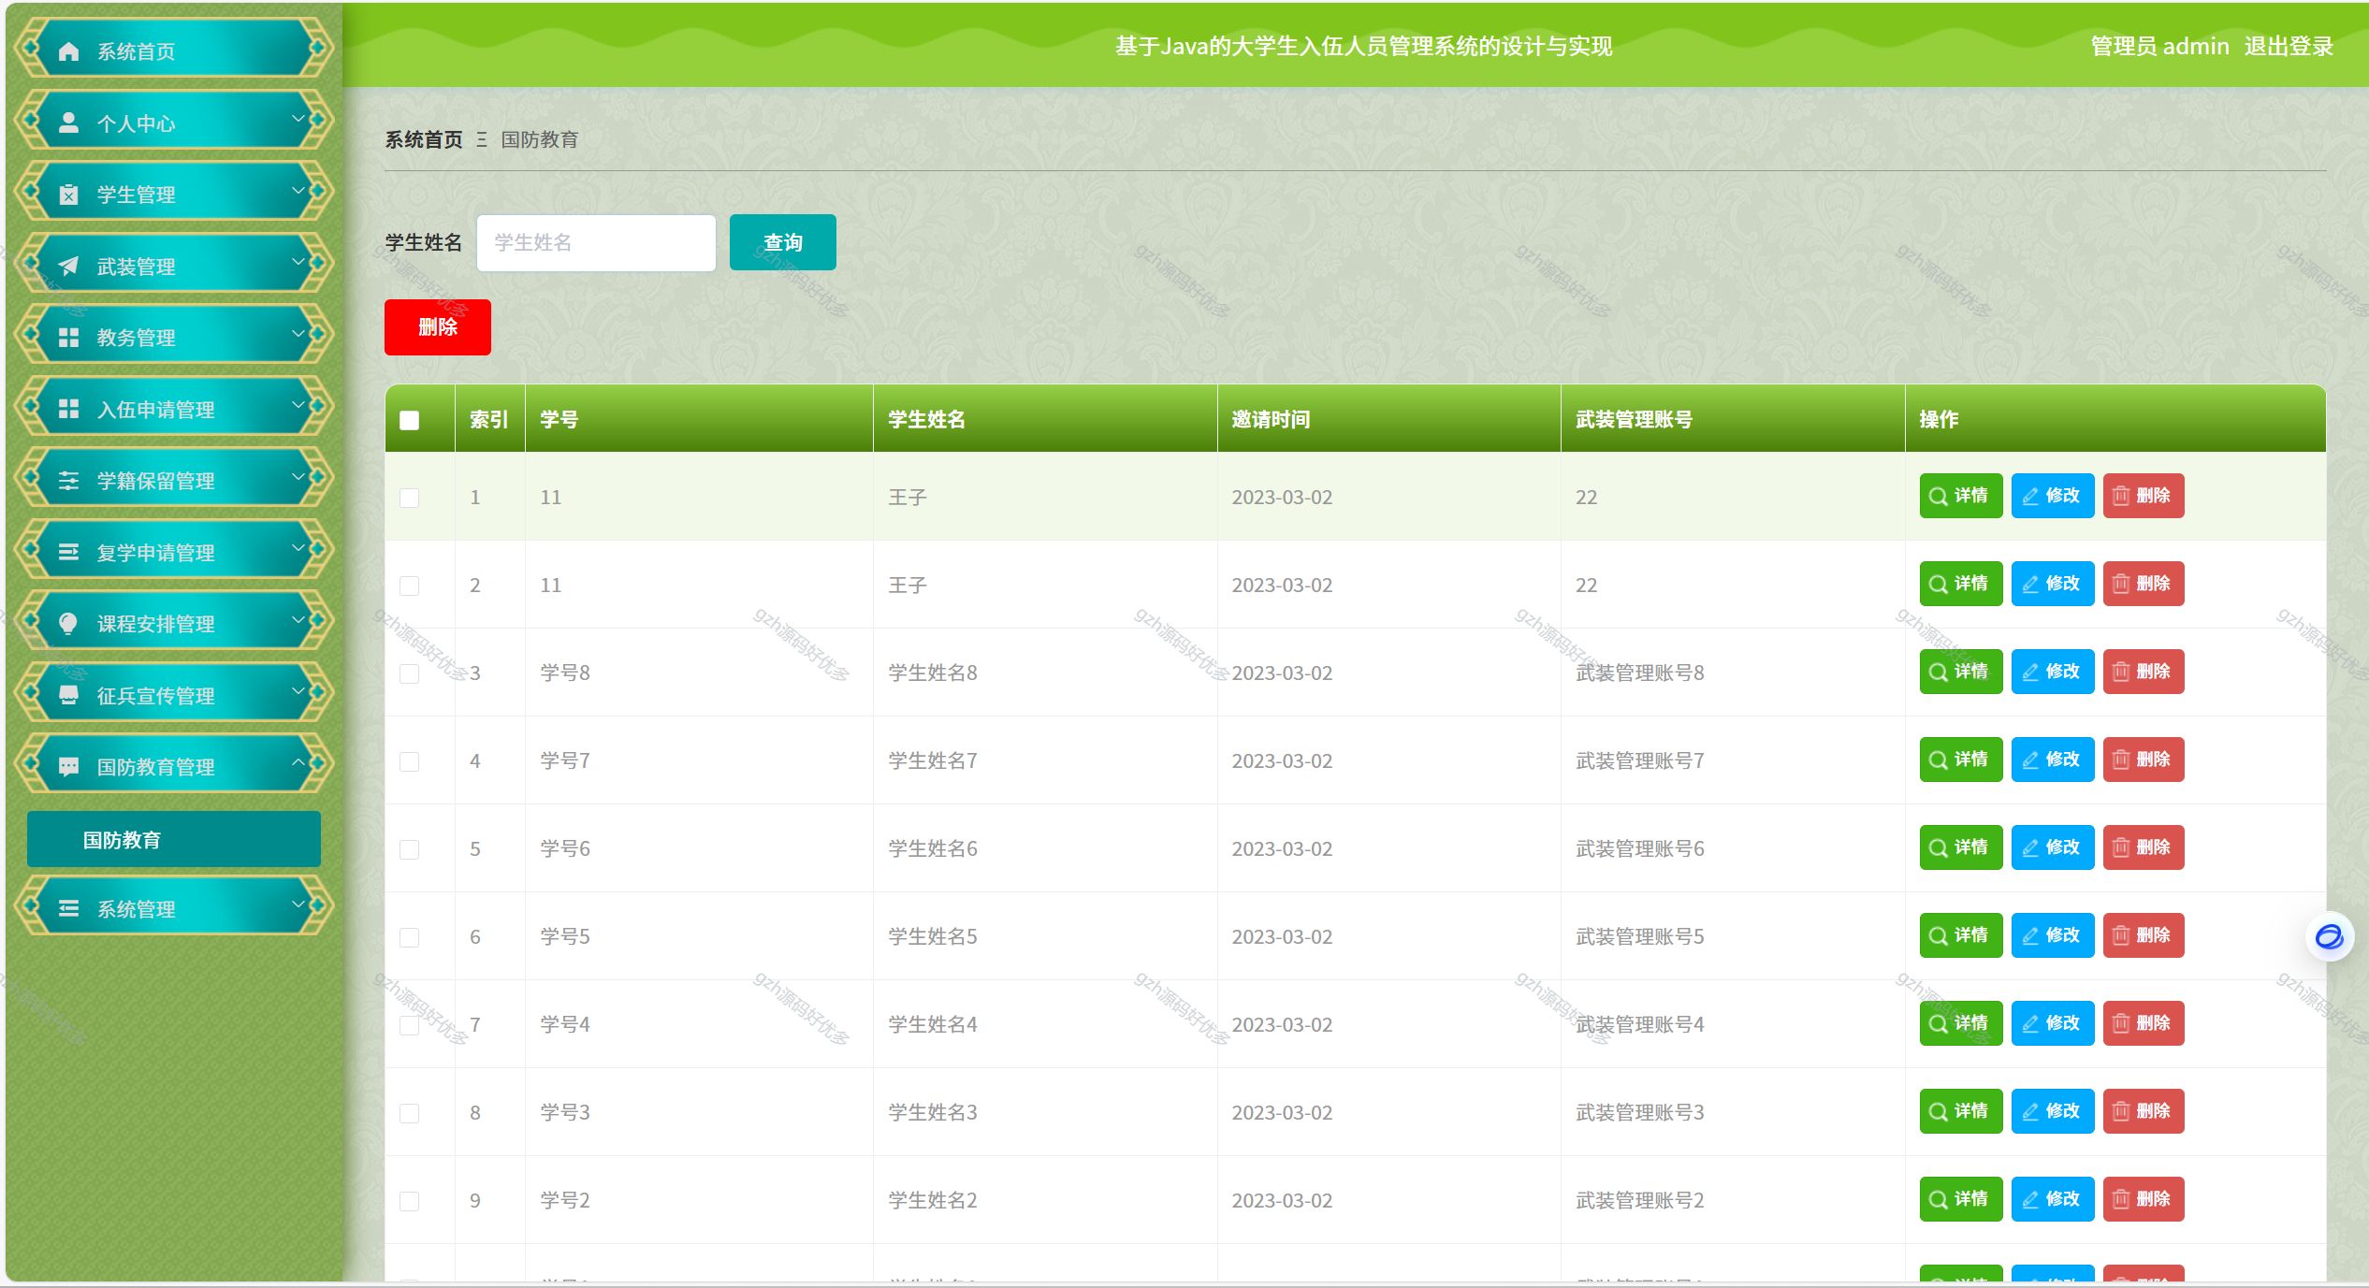This screenshot has width=2369, height=1288.
Task: Click the 查询 search button
Action: click(782, 242)
